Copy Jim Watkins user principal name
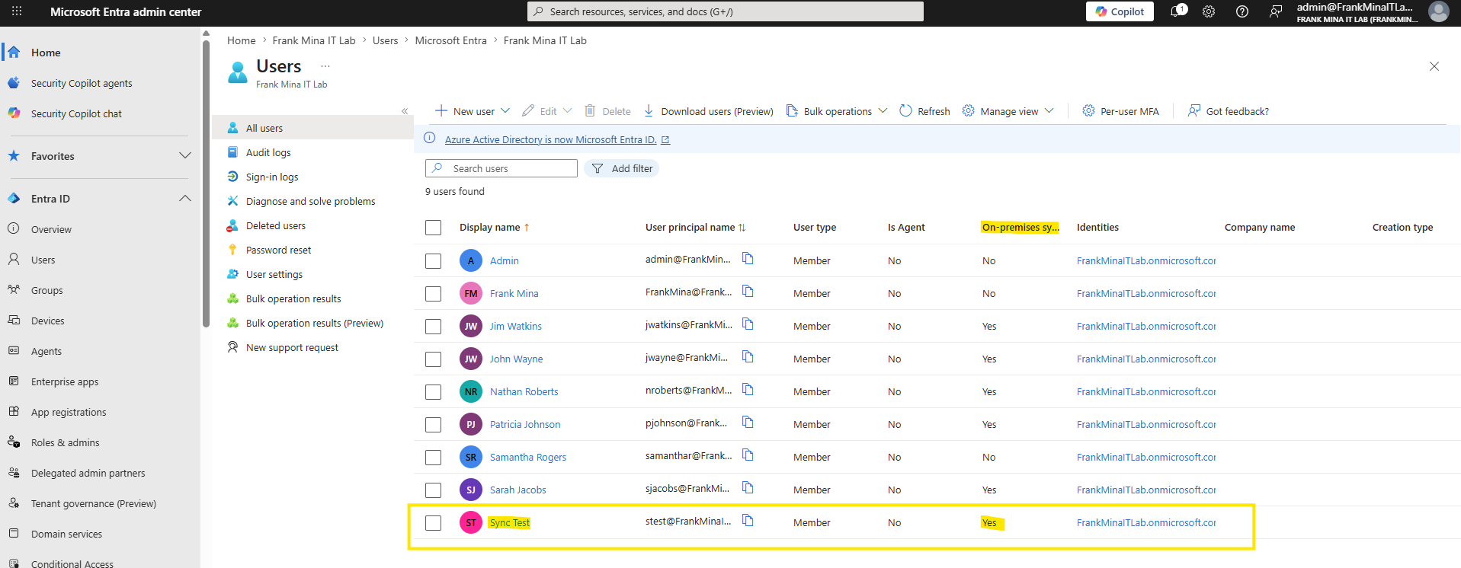Image resolution: width=1461 pixels, height=568 pixels. 748,324
